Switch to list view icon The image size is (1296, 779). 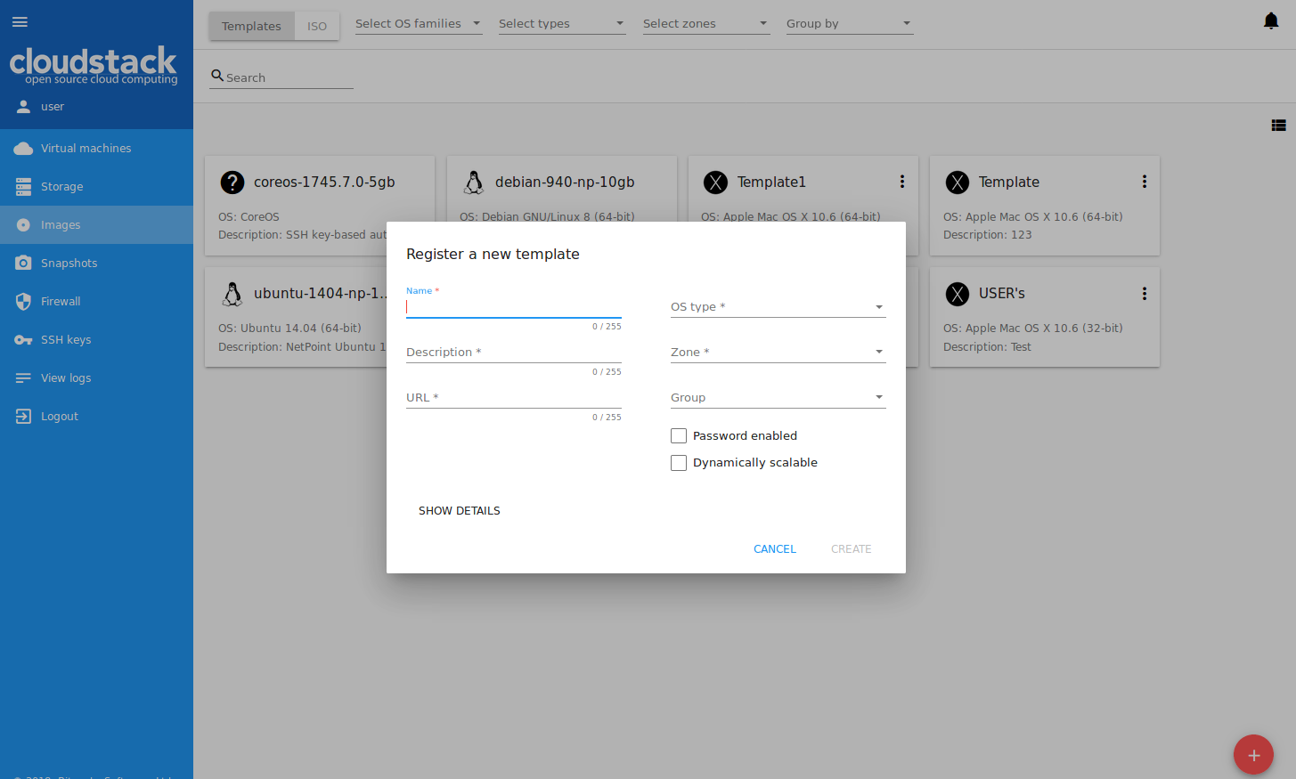1278,126
